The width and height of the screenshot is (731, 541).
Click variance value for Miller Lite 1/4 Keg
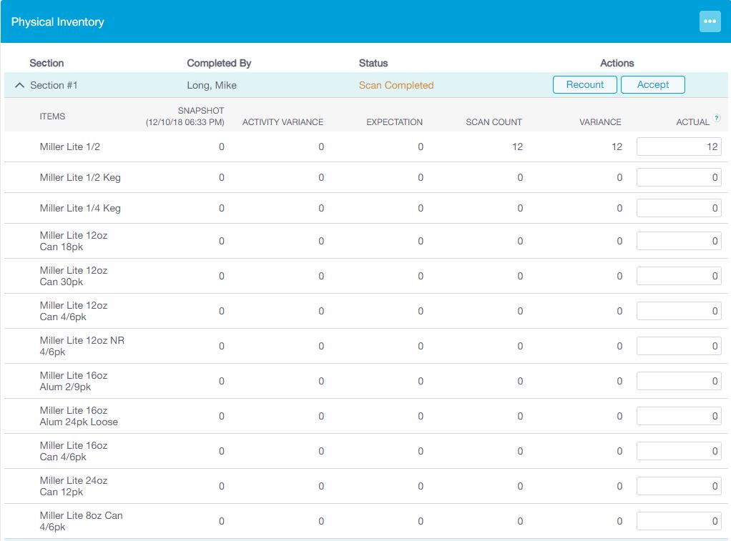tap(619, 208)
